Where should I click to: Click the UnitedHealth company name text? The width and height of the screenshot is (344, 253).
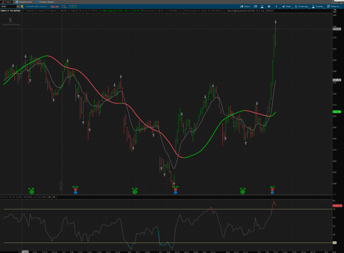36,7
